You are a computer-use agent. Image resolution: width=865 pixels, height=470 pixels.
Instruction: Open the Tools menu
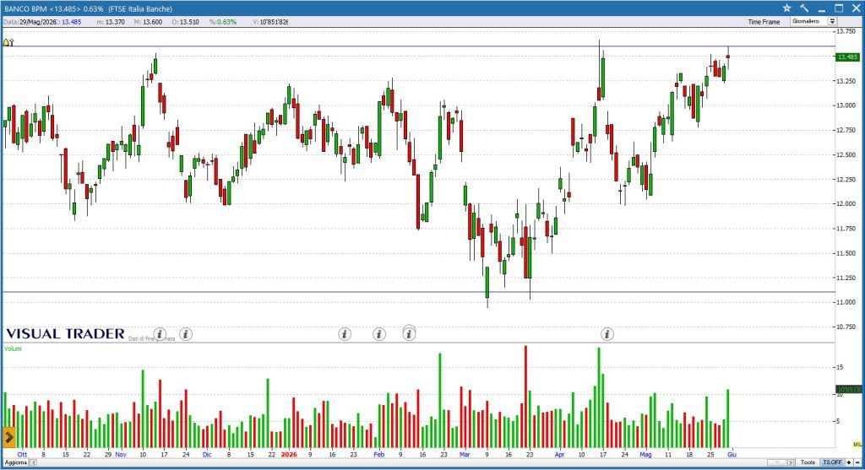[x=808, y=462]
